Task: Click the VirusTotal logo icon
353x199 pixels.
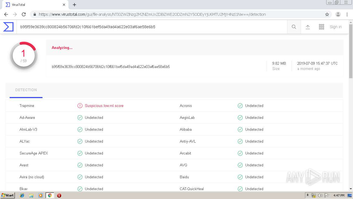Action: [8, 27]
